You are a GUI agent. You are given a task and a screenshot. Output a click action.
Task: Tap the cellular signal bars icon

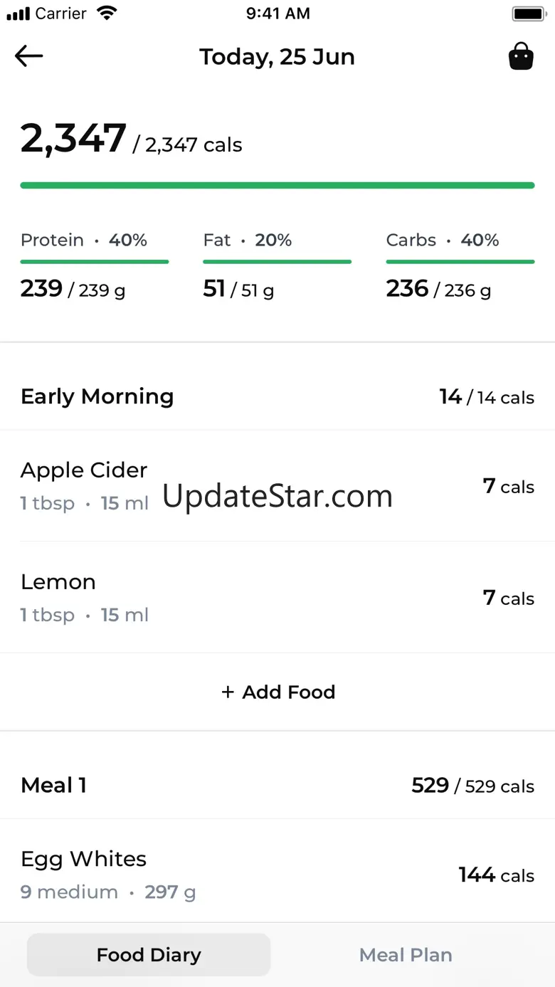pyautogui.click(x=18, y=14)
